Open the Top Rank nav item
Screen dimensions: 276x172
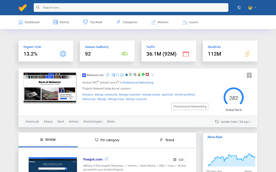pos(93,22)
